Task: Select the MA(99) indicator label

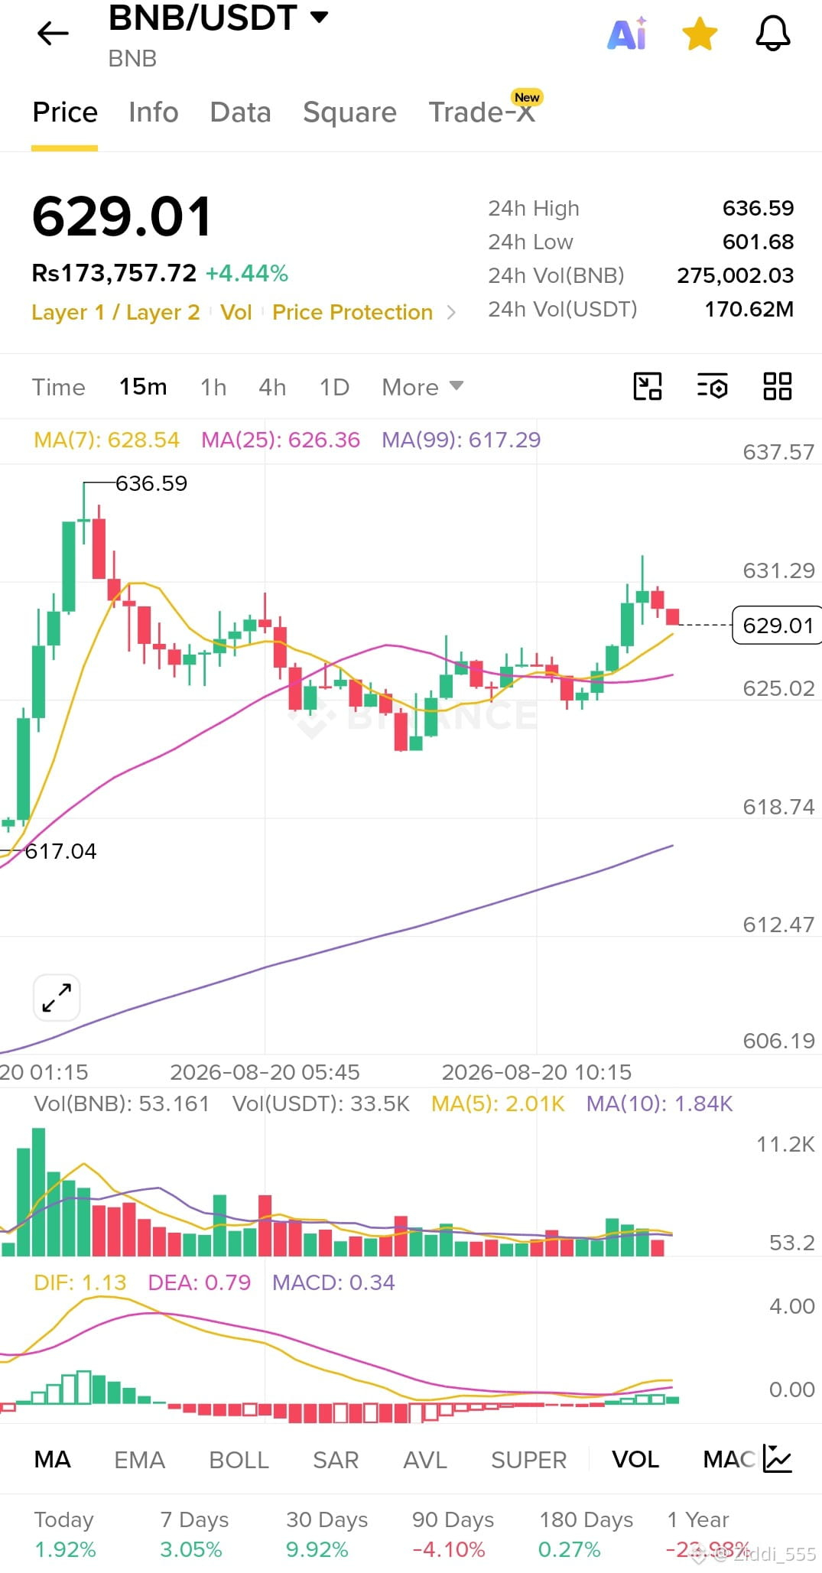Action: (x=461, y=440)
